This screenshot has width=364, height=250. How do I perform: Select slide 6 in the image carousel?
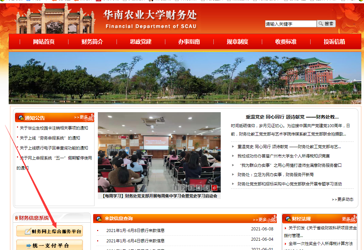pos(214,188)
